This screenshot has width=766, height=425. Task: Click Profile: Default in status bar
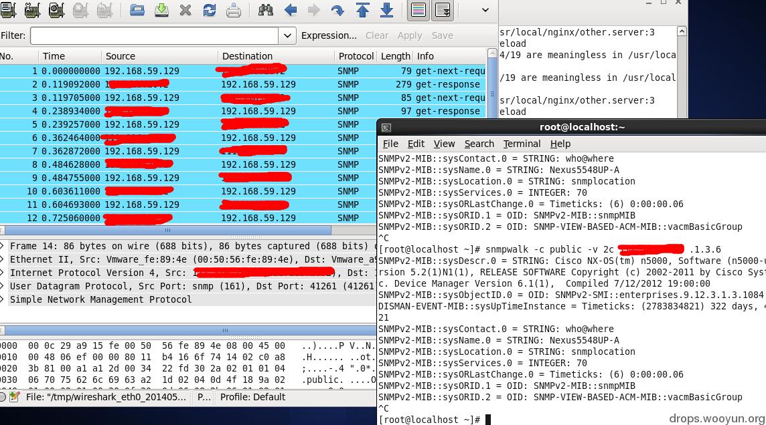(x=252, y=397)
